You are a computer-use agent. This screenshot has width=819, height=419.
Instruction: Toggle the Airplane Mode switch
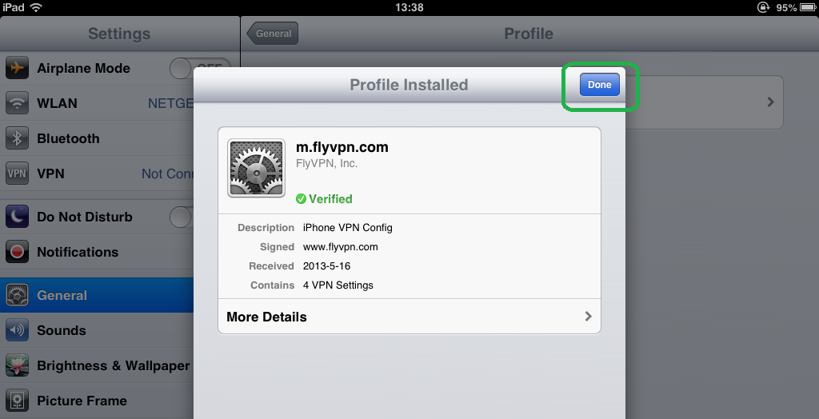(200, 69)
